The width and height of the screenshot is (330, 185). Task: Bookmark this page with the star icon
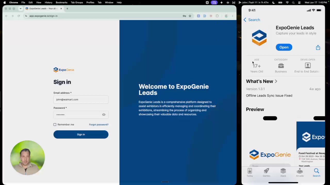pyautogui.click(x=190, y=16)
